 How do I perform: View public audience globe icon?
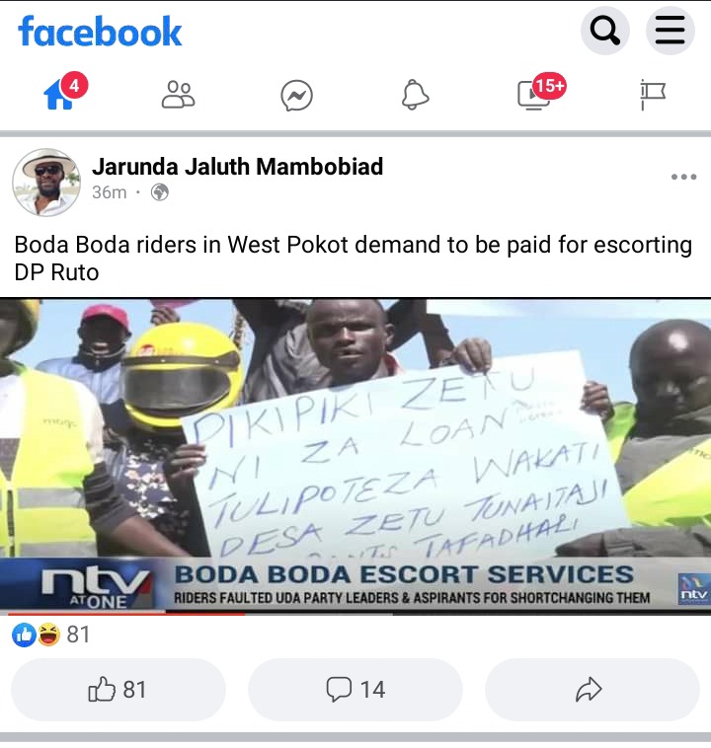(x=160, y=192)
